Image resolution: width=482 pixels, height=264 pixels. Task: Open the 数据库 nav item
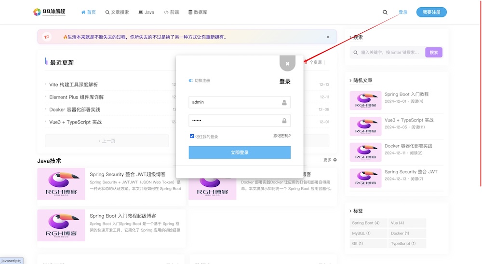coord(198,13)
